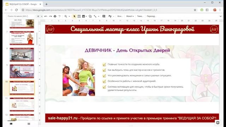
Task: Select slide 8 thumbnail
Action: [x=22, y=55]
